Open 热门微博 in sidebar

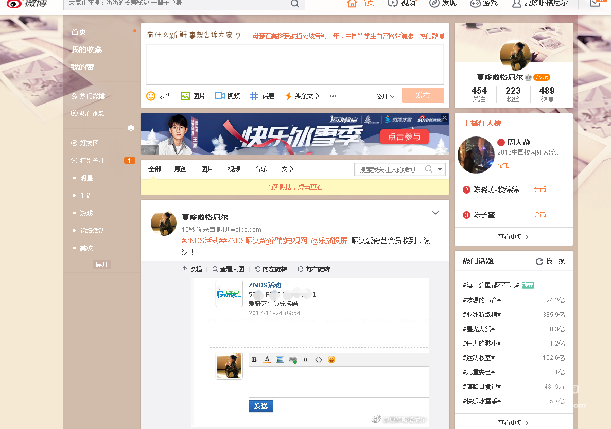point(88,96)
